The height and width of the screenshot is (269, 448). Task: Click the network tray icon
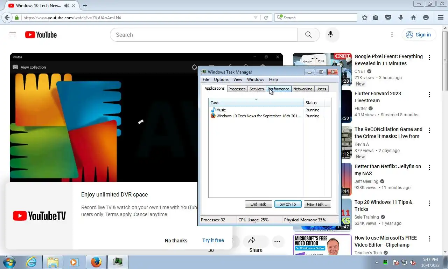[x=404, y=262]
